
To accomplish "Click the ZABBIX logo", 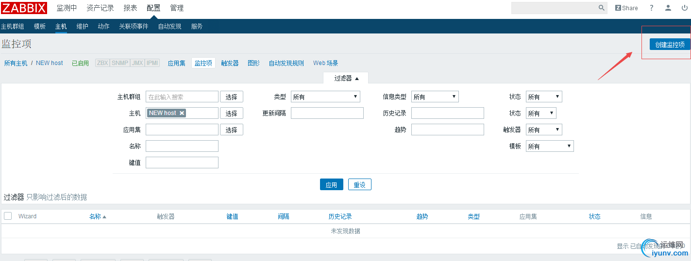I will tap(24, 8).
